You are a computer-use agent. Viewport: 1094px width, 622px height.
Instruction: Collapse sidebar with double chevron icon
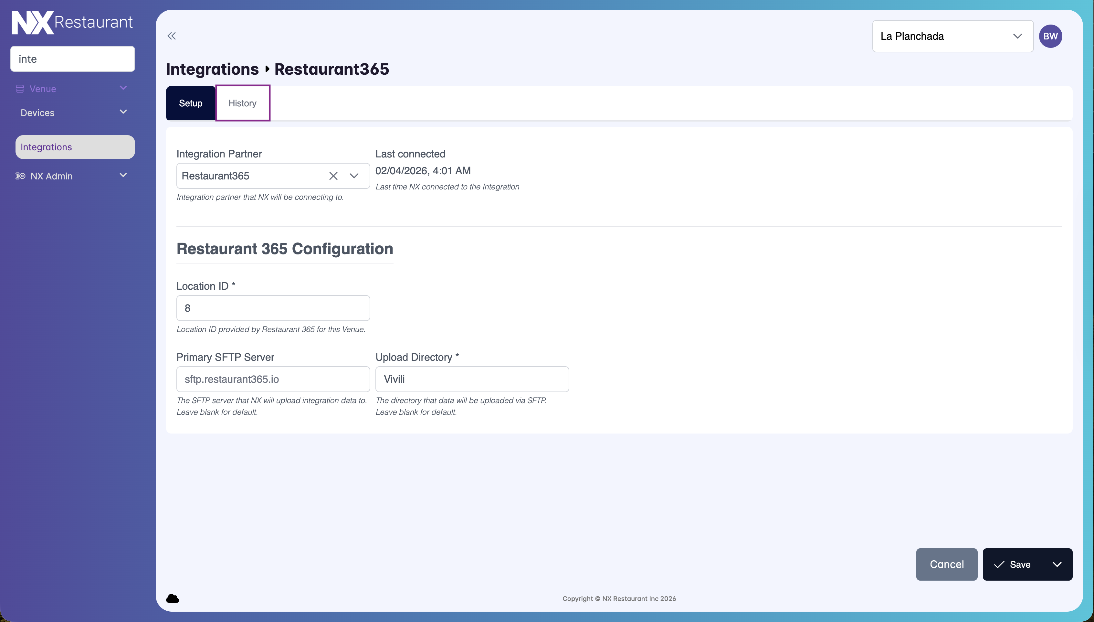[x=172, y=36]
